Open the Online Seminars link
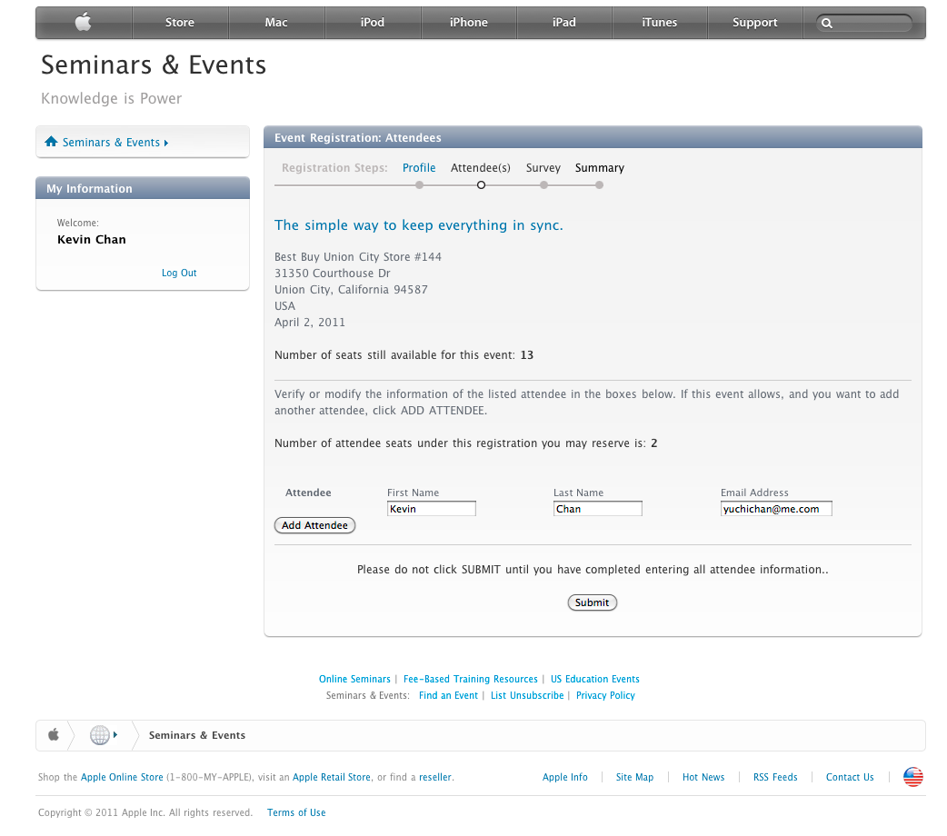This screenshot has width=947, height=836. (x=354, y=679)
